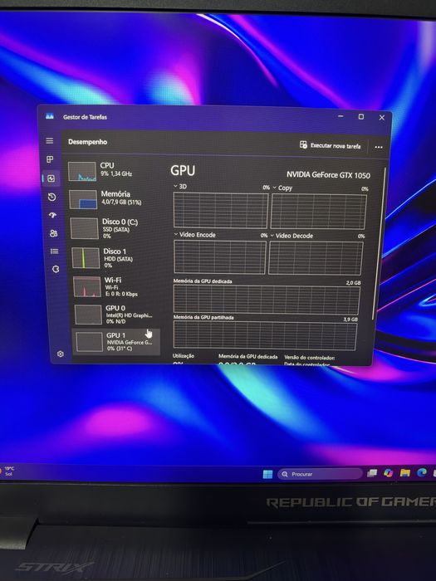The height and width of the screenshot is (581, 436).
Task: Select Disco 0 (C:) performance item
Action: pos(115,228)
